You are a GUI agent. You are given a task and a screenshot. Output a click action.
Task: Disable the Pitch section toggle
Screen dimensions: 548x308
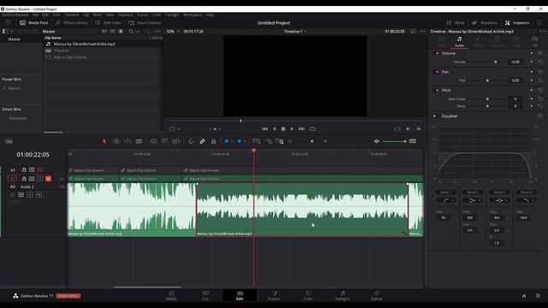[436, 91]
